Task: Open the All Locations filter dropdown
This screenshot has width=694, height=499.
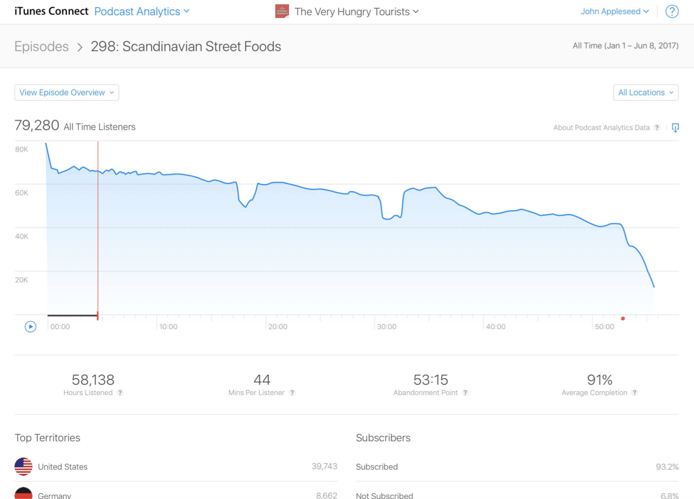Action: [x=645, y=92]
